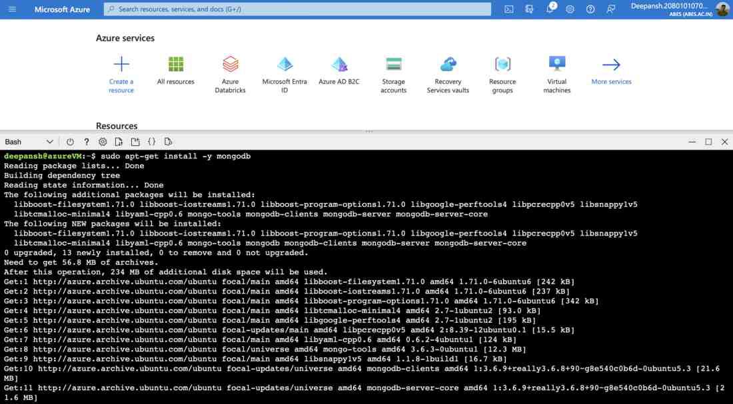The height and width of the screenshot is (404, 733).
Task: Open the Help question mark in header
Action: (x=590, y=9)
